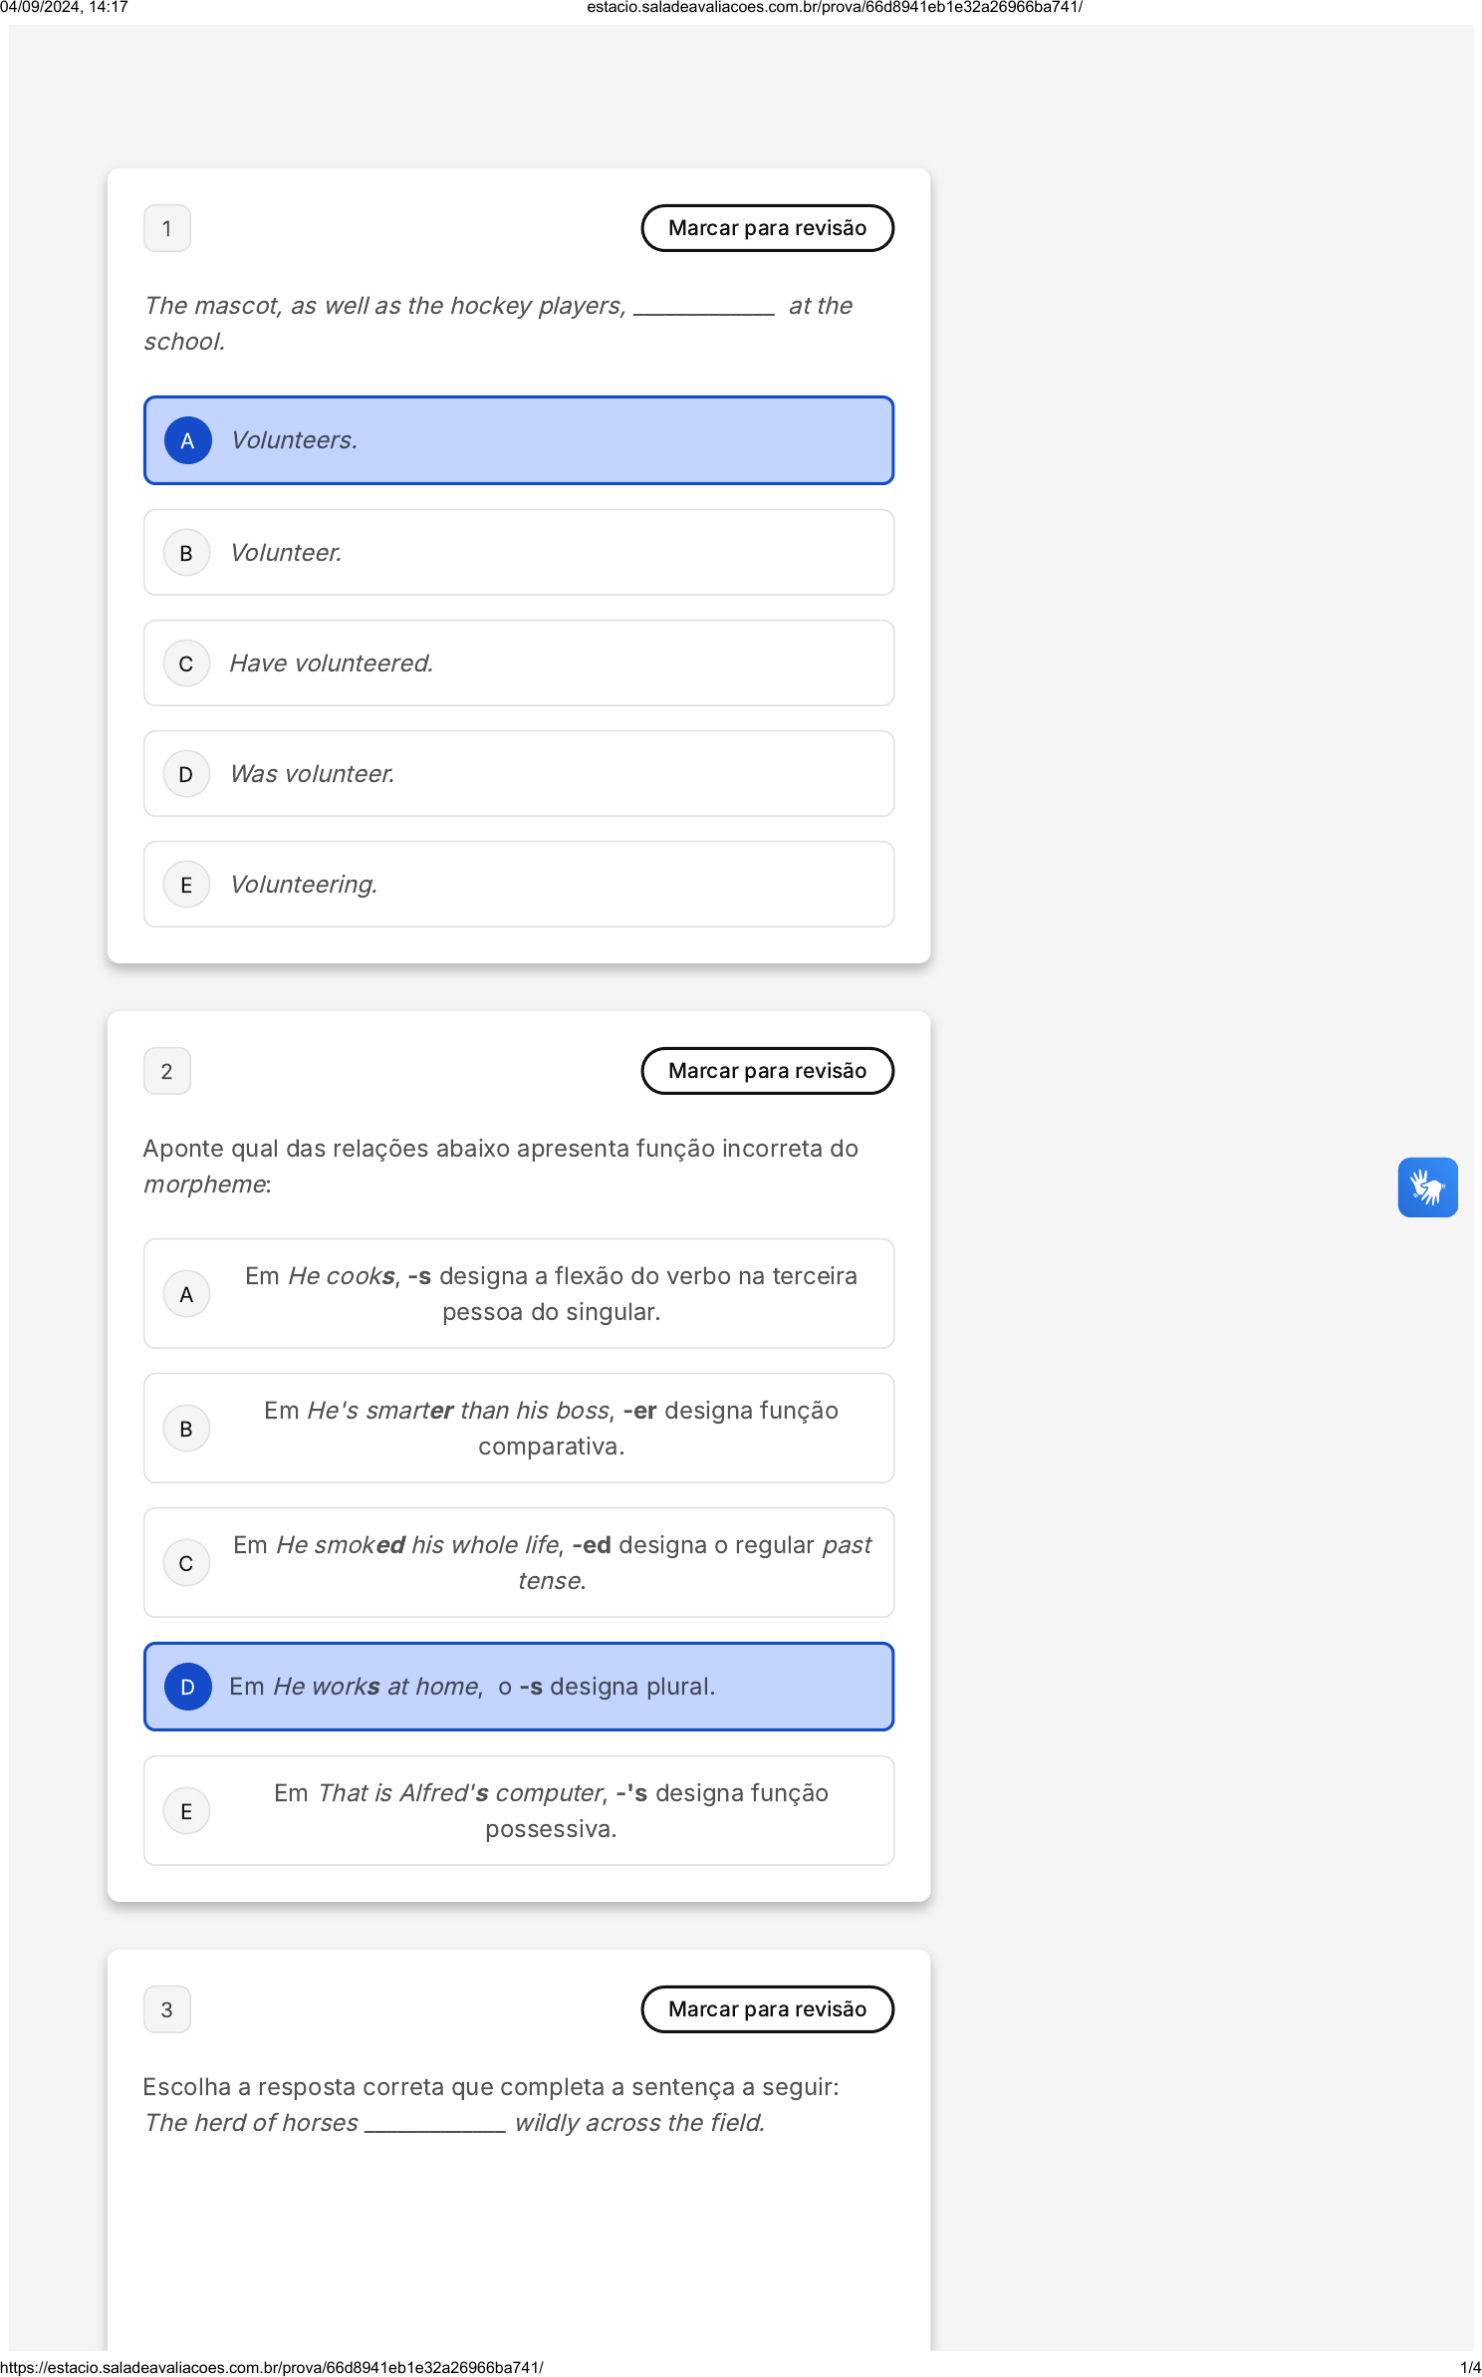
Task: Open the sign language accessibility widget
Action: click(x=1426, y=1187)
